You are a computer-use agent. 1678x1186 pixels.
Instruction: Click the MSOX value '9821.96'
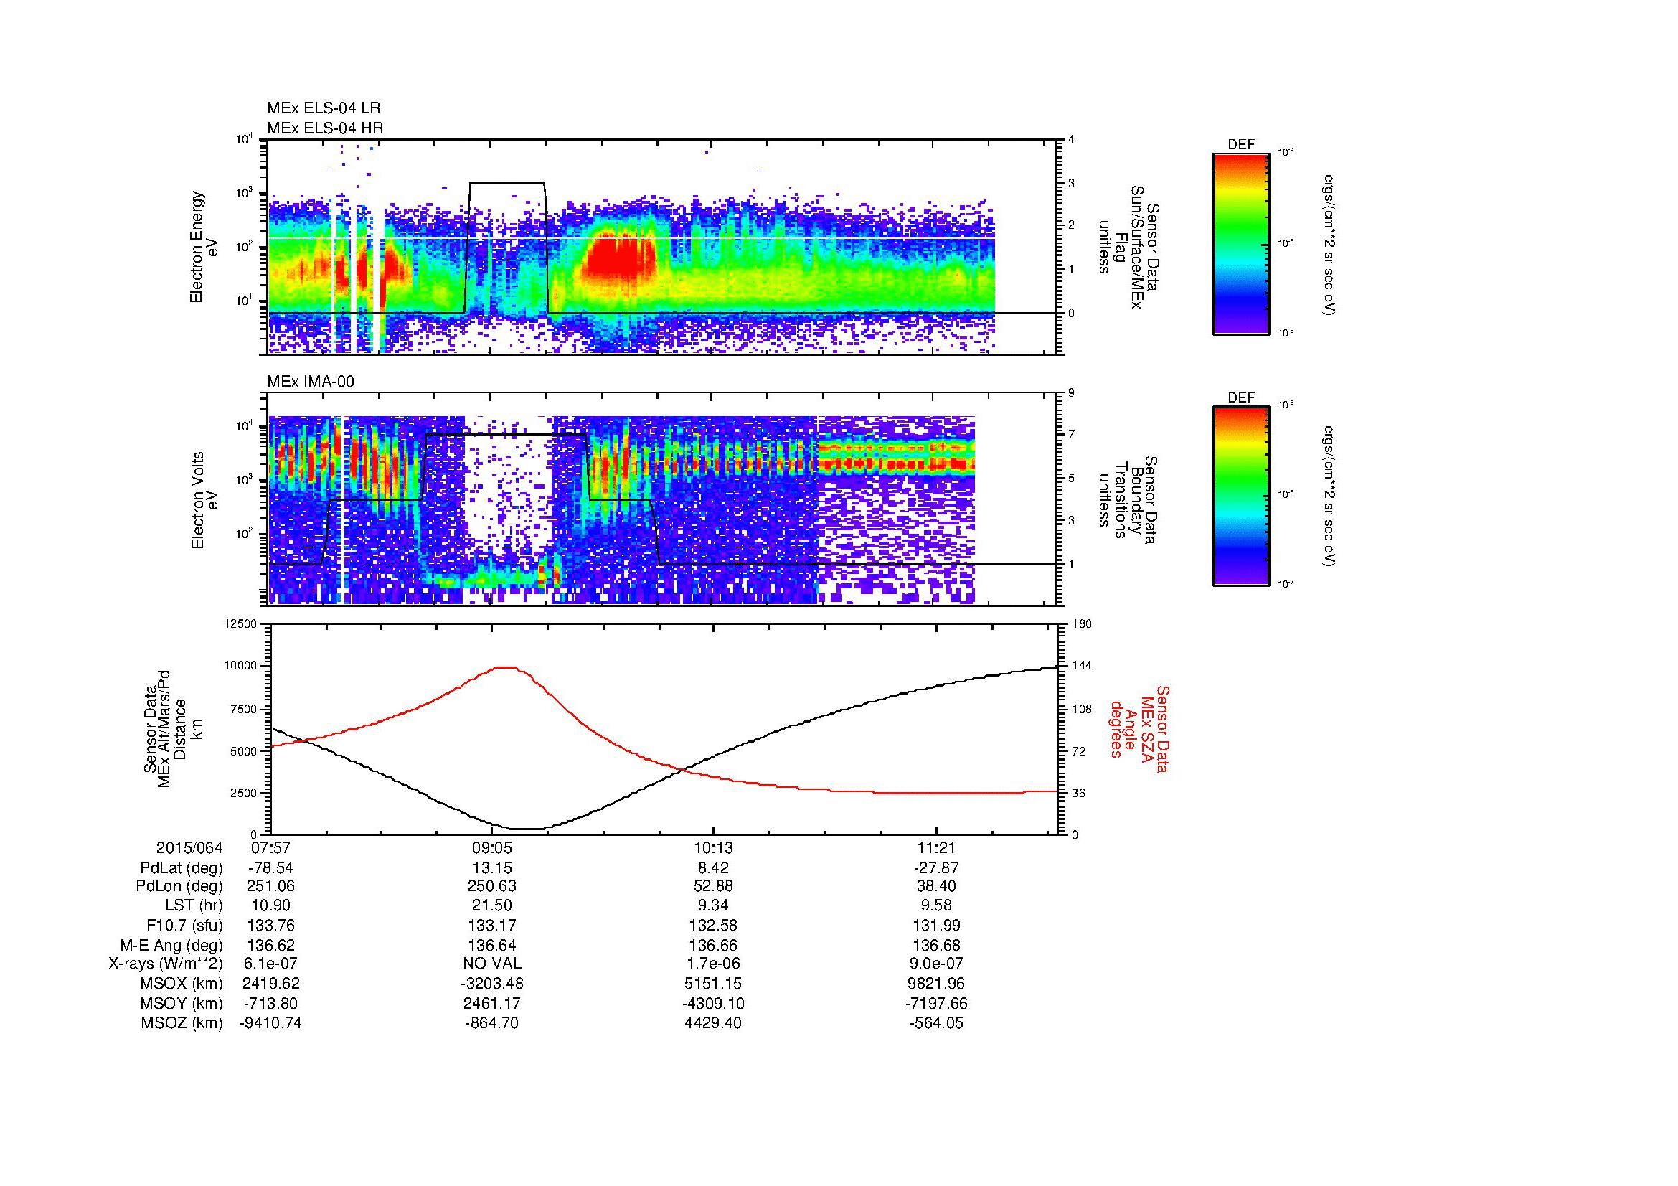coord(936,984)
